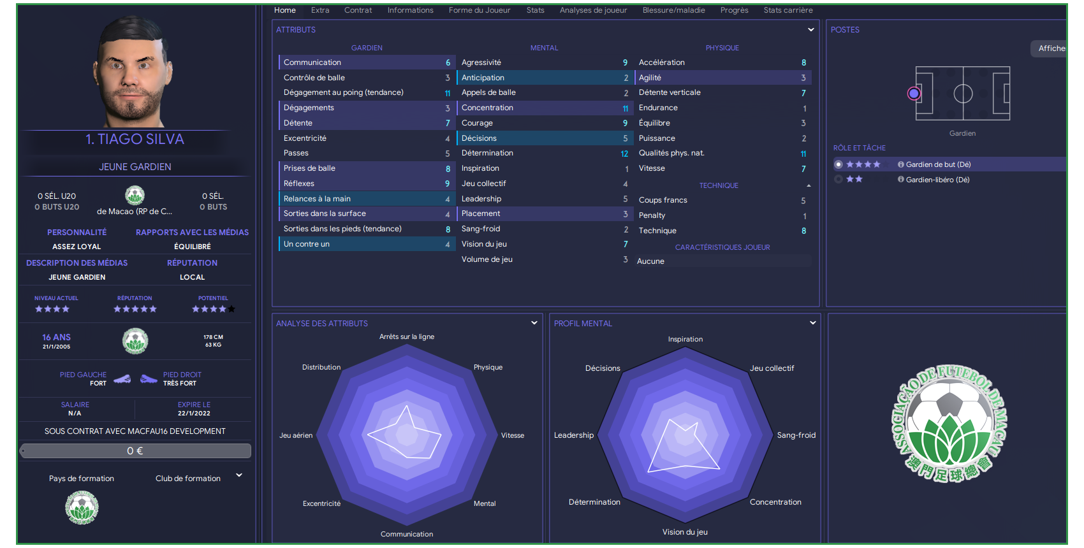Click info icon beside Gardien-libéro
The width and height of the screenshot is (1084, 548).
(x=901, y=180)
